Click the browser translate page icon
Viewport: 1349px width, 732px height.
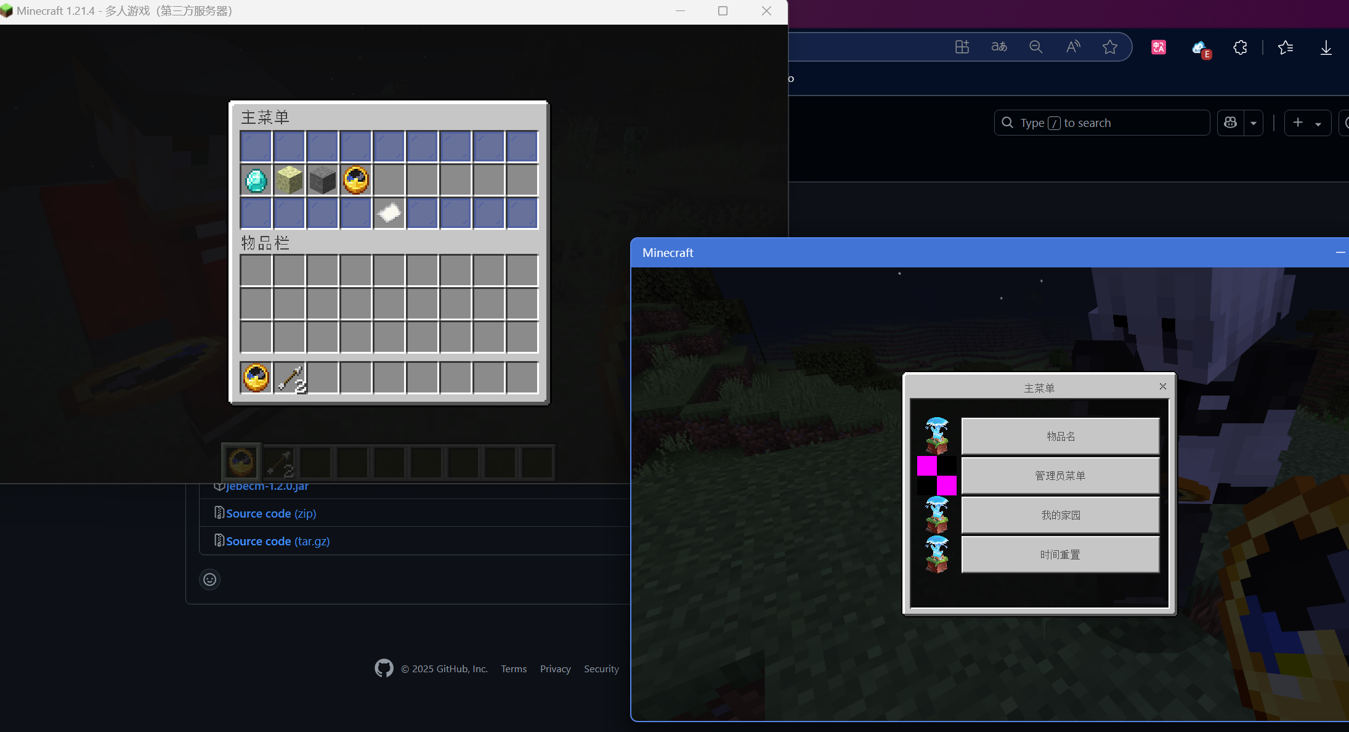(999, 47)
